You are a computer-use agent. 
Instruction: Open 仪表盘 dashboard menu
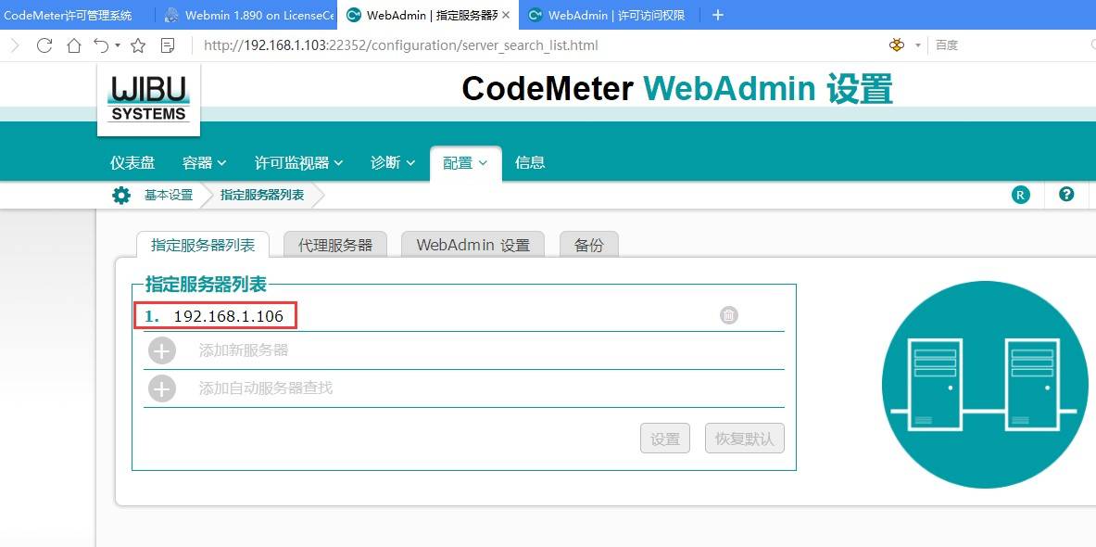132,163
